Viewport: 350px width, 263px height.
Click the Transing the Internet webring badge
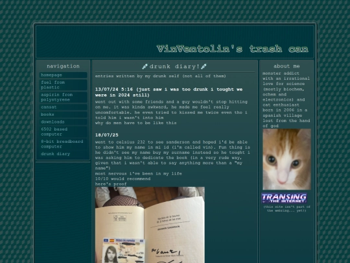[x=284, y=198]
